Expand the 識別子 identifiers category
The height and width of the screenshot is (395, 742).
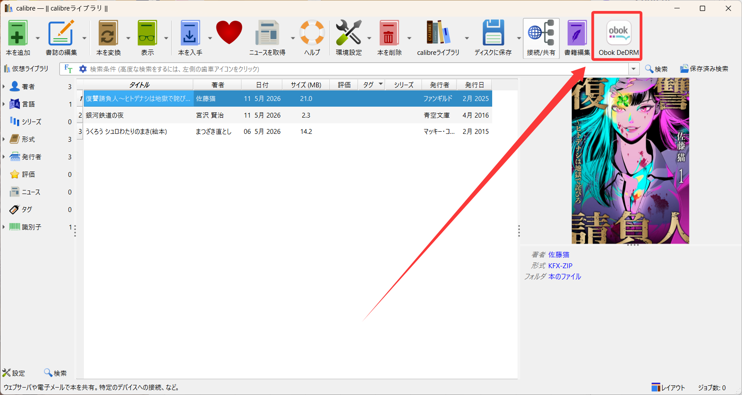point(4,227)
